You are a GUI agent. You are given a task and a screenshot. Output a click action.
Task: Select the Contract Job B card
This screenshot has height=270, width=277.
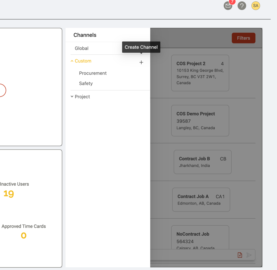pos(203,162)
